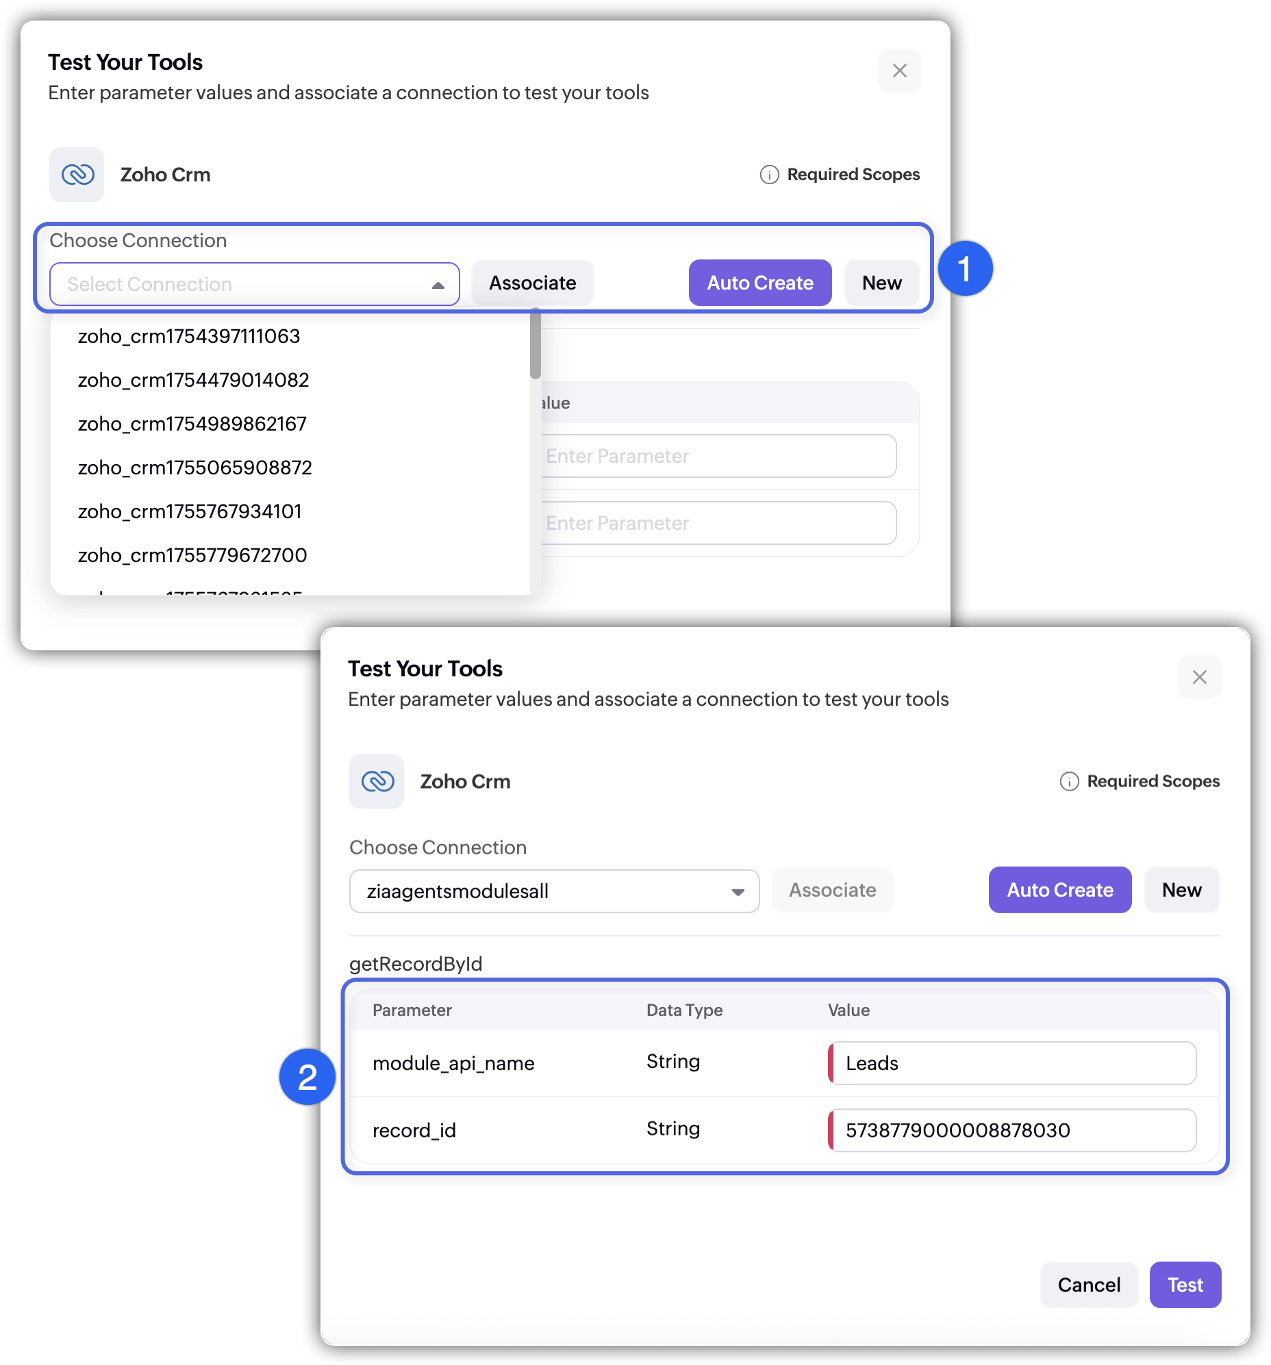The image size is (1271, 1365).
Task: Click the Zoho Crm icon in lower dialog
Action: (377, 781)
